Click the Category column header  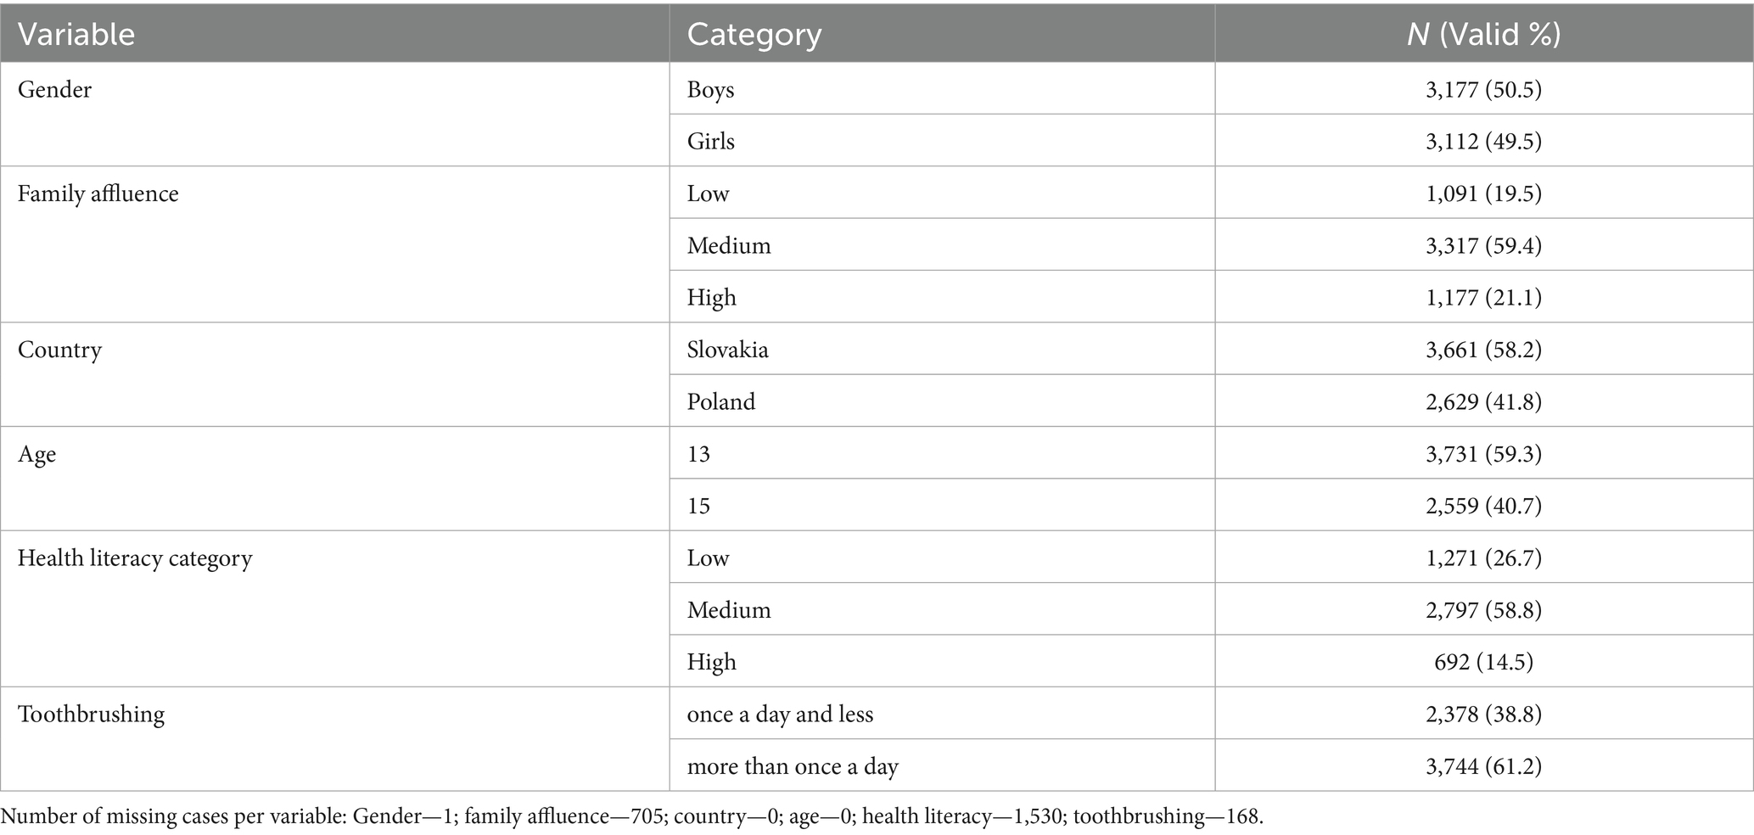754,34
